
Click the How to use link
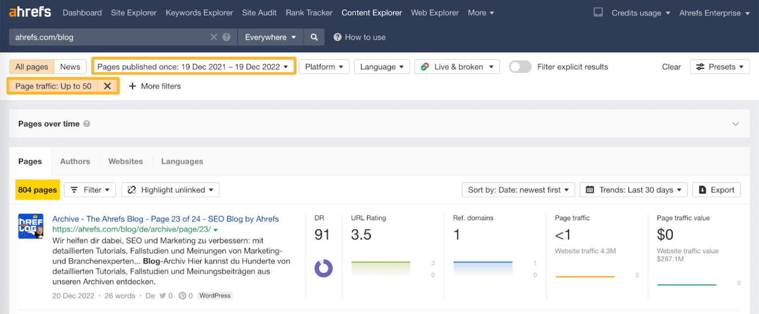pyautogui.click(x=359, y=37)
